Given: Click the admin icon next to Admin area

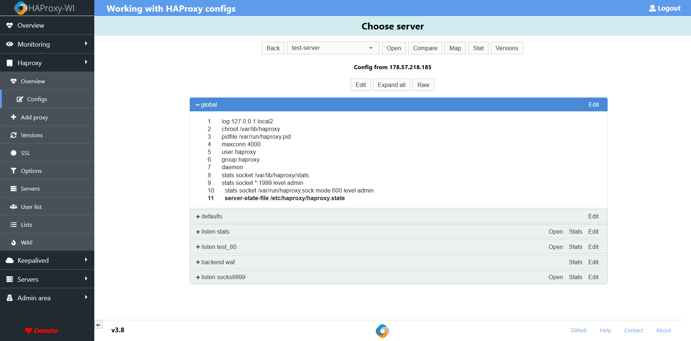Looking at the screenshot, I should click(x=10, y=298).
